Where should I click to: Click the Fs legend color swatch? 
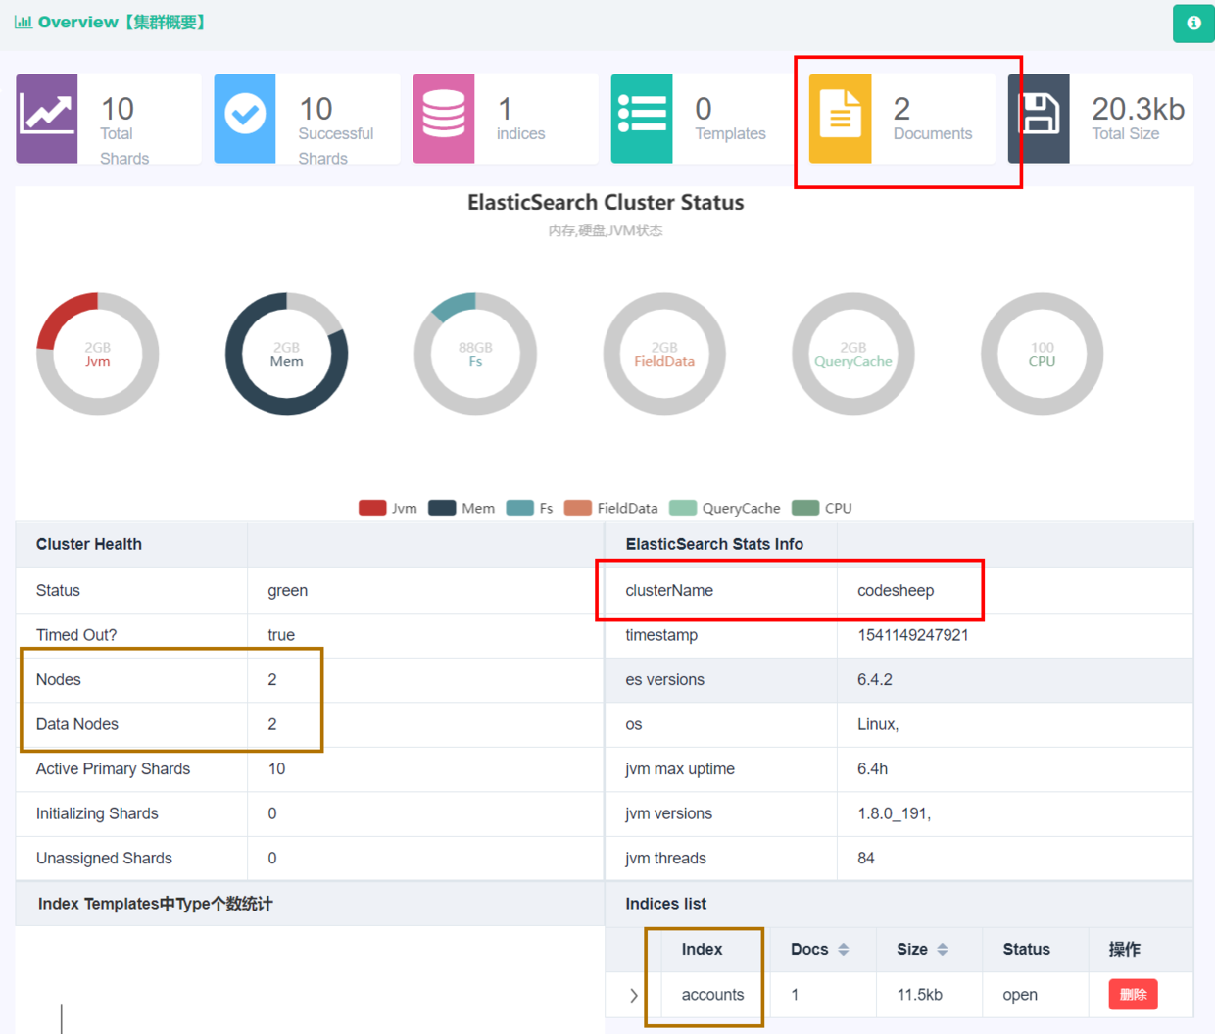[x=520, y=508]
